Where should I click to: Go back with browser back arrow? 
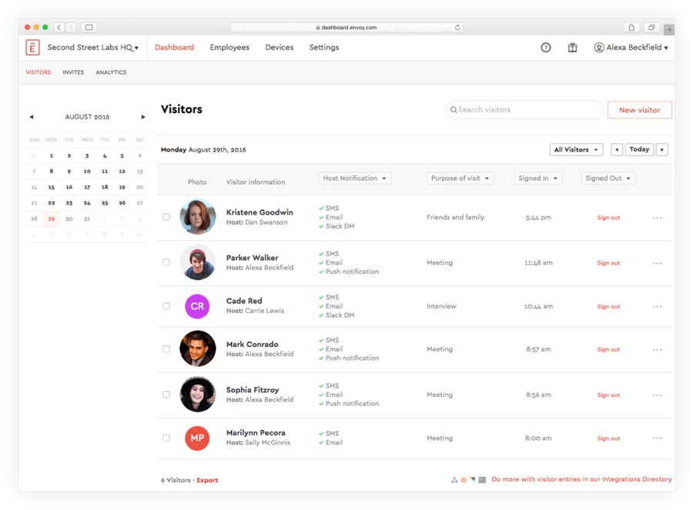[x=59, y=28]
